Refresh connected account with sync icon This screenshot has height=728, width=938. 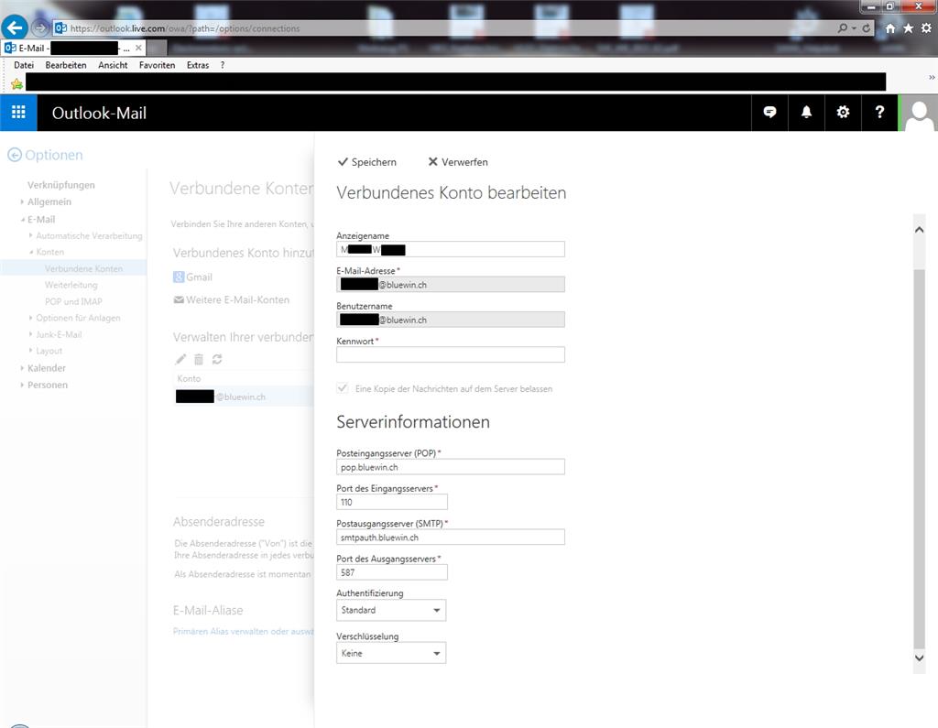pyautogui.click(x=217, y=359)
